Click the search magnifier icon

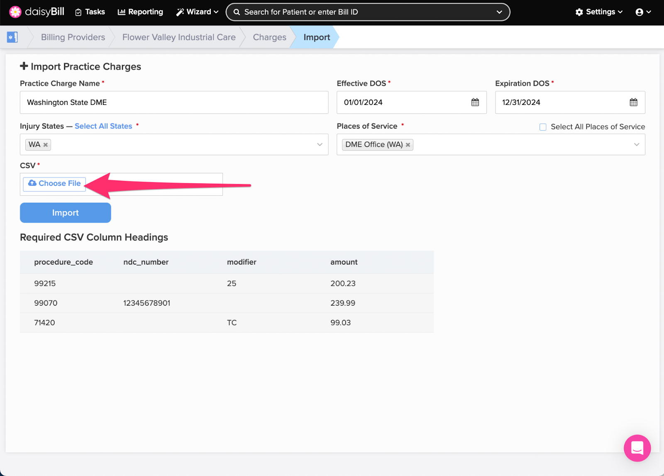click(x=237, y=12)
